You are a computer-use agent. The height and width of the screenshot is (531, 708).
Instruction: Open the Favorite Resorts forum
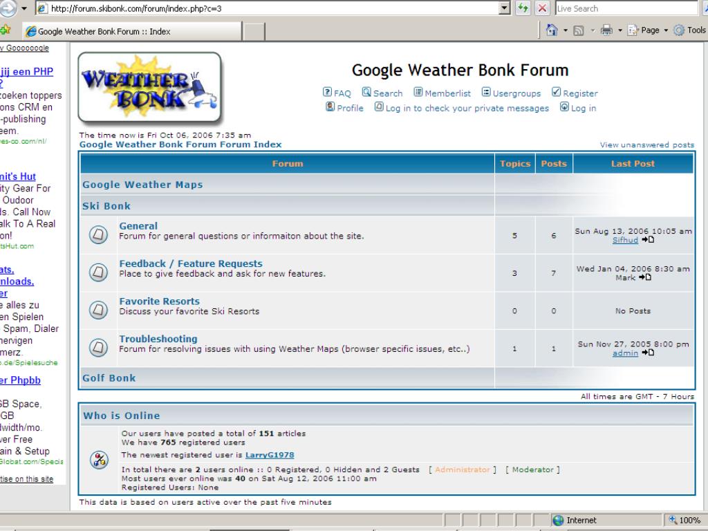[x=159, y=301]
